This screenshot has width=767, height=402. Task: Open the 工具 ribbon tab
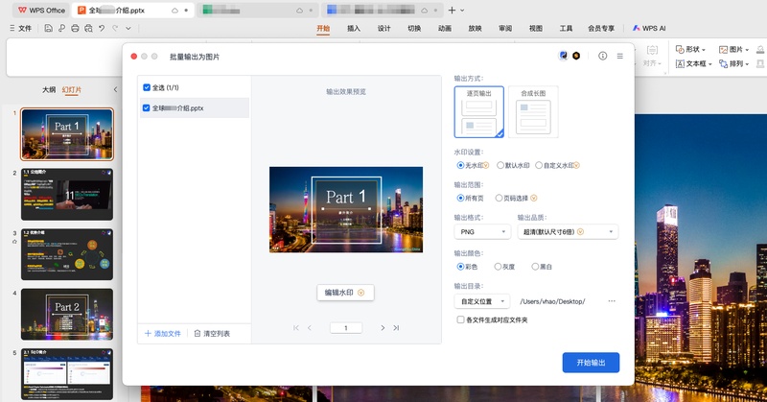[566, 29]
